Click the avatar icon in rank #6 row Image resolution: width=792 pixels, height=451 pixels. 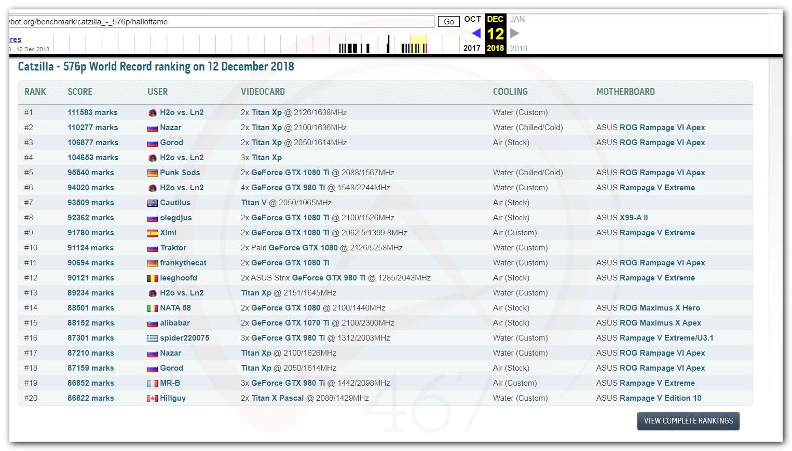153,188
